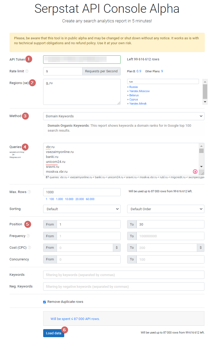Focus the Keywords filter field
The width and height of the screenshot is (220, 352).
point(124,275)
